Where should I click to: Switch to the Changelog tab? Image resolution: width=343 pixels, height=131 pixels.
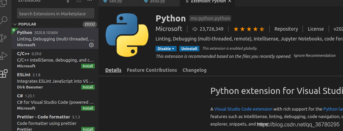194,70
